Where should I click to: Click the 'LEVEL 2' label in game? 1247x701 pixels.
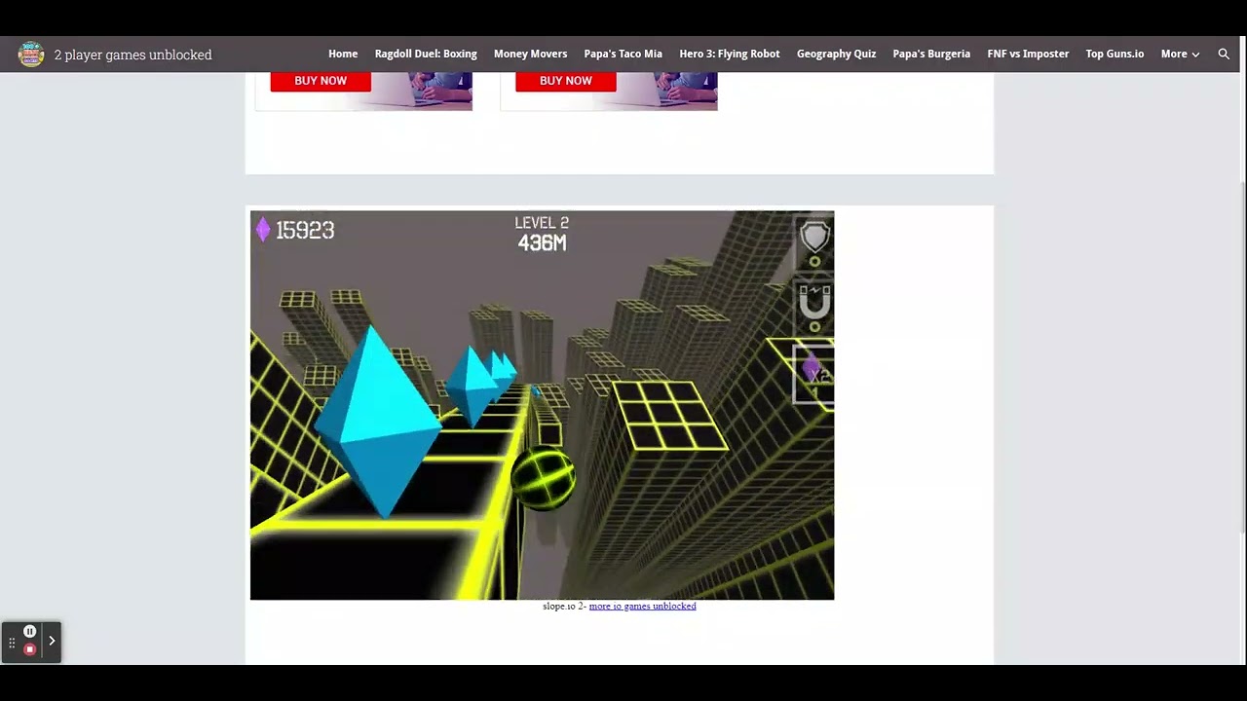[x=542, y=223]
